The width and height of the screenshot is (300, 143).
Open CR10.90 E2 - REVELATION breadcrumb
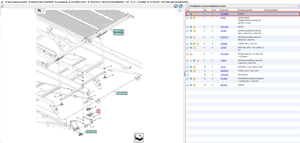pos(110,2)
